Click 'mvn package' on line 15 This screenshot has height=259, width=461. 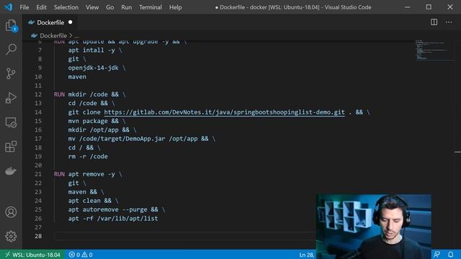(x=88, y=121)
